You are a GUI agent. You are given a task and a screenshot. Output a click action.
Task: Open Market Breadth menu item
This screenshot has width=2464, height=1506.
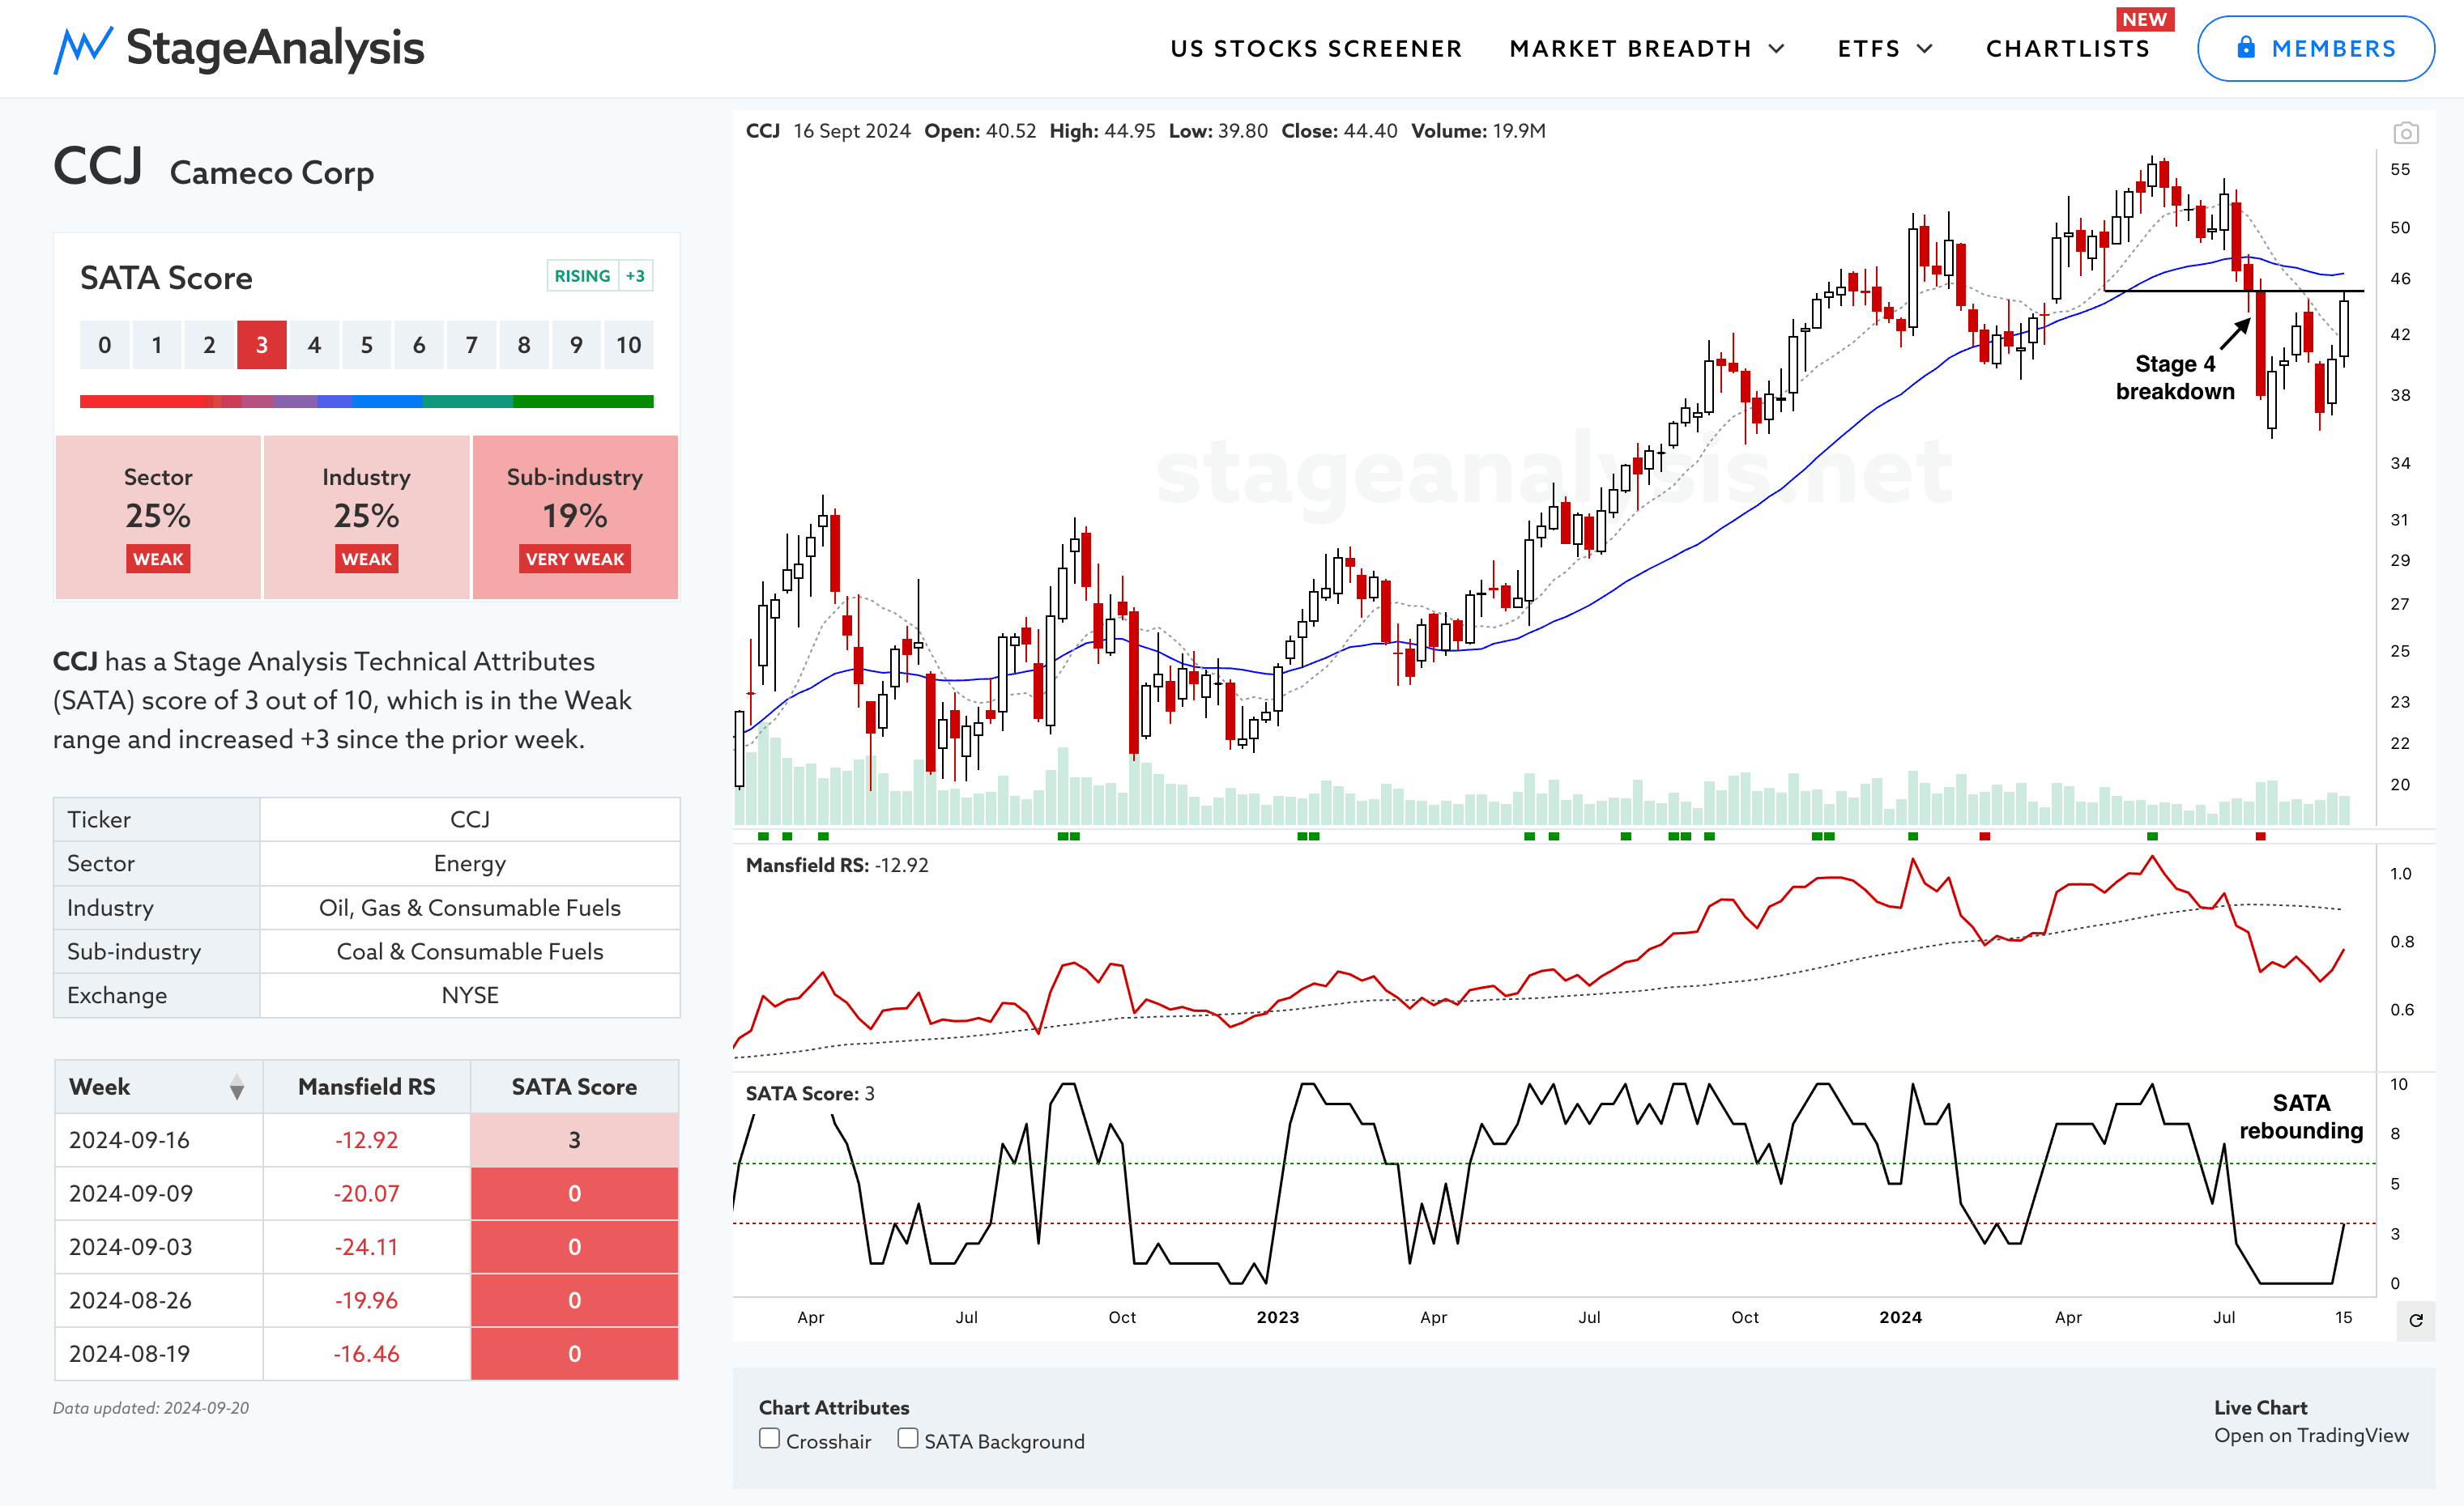tap(1630, 48)
